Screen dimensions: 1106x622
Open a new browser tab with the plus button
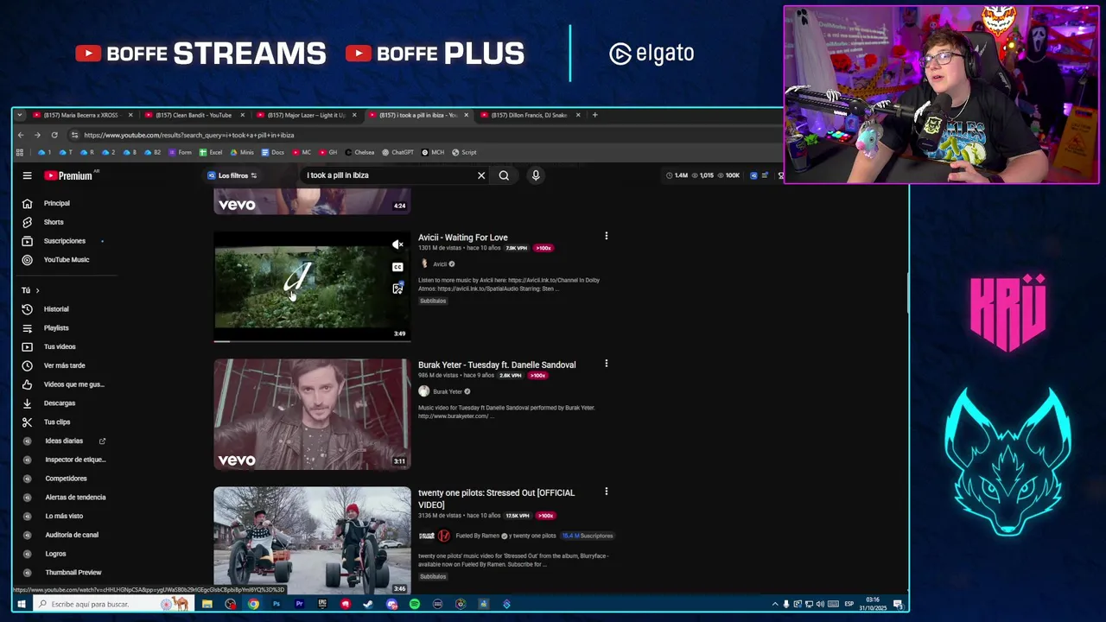(x=594, y=115)
